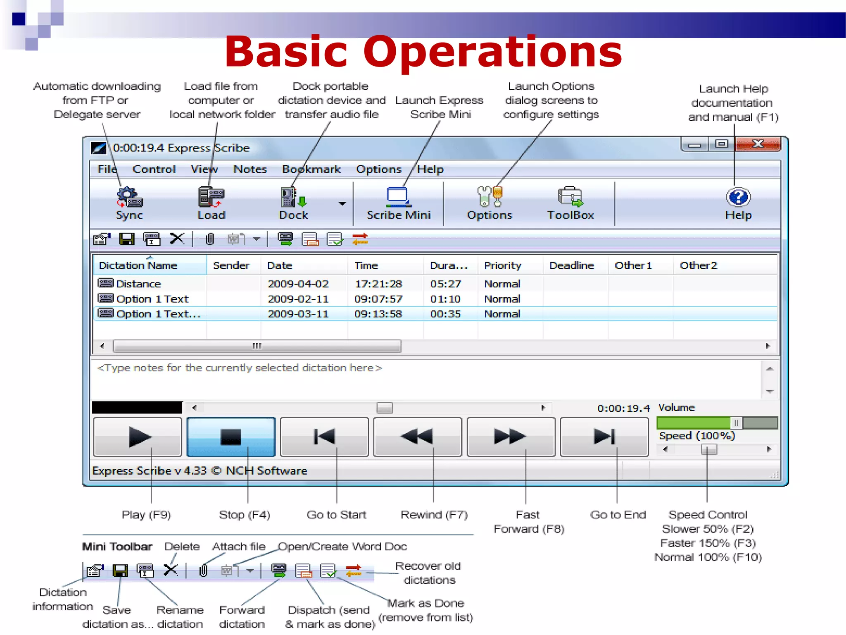The width and height of the screenshot is (846, 635).
Task: Sort by Priority column header
Action: (x=510, y=265)
